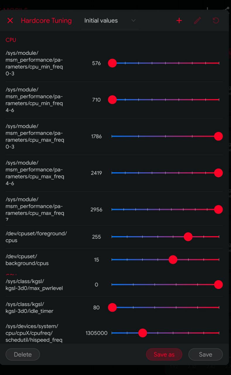Click background cpus slider handle

coord(173,260)
